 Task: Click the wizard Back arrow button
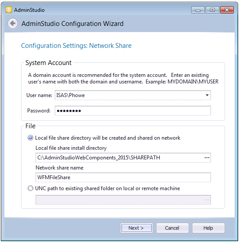(13, 23)
